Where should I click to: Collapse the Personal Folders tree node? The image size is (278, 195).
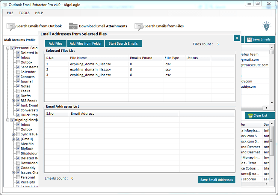pyautogui.click(x=8, y=48)
